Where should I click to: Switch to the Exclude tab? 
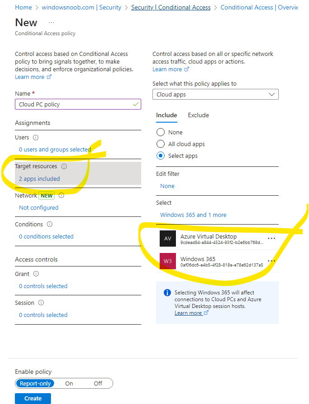click(x=198, y=115)
